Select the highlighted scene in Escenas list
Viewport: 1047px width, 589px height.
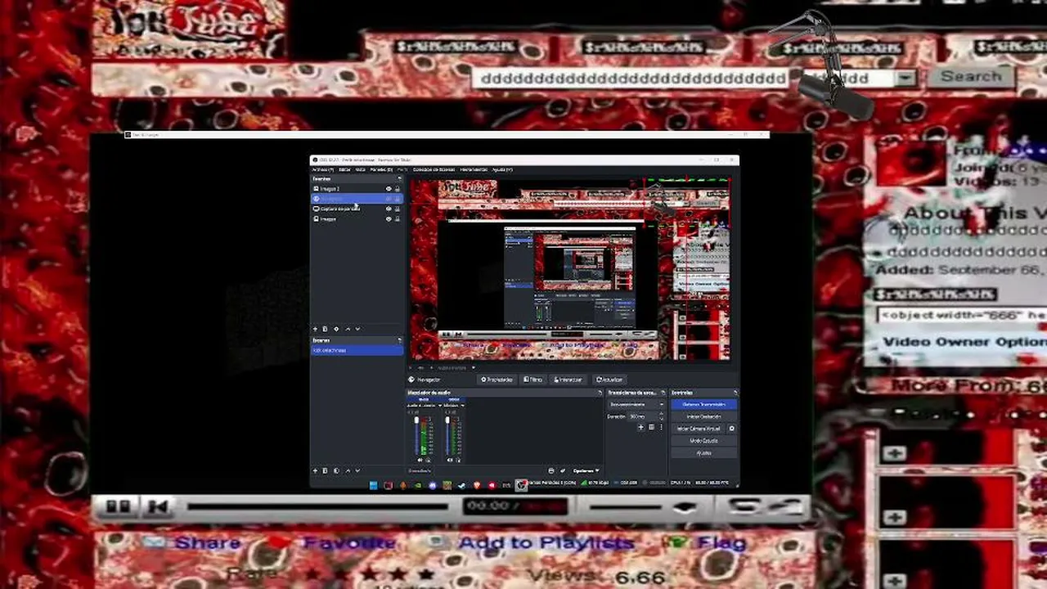[357, 350]
